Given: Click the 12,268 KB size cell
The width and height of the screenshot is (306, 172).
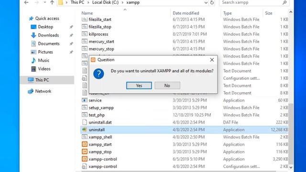Looking at the screenshot, I should click(x=279, y=129).
